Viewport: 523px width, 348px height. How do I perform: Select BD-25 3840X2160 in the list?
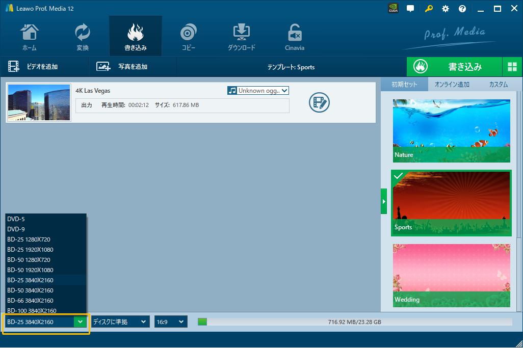point(46,280)
